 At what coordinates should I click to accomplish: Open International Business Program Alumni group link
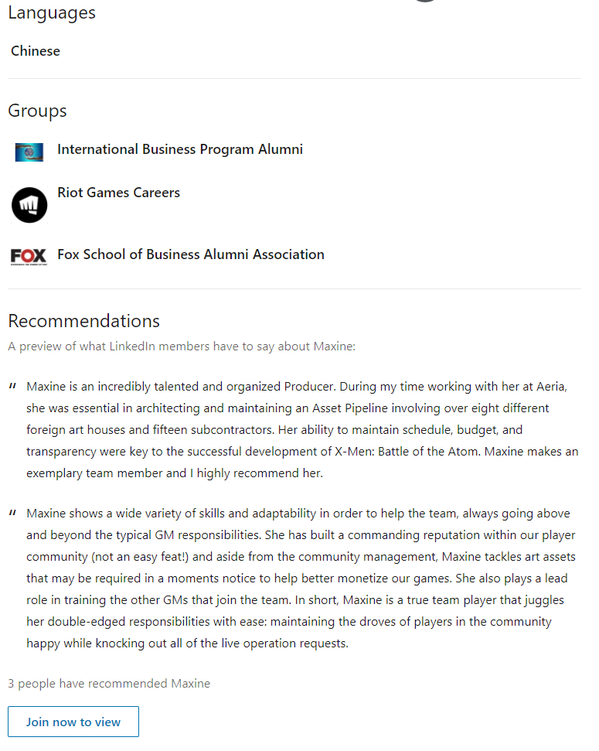tap(180, 149)
